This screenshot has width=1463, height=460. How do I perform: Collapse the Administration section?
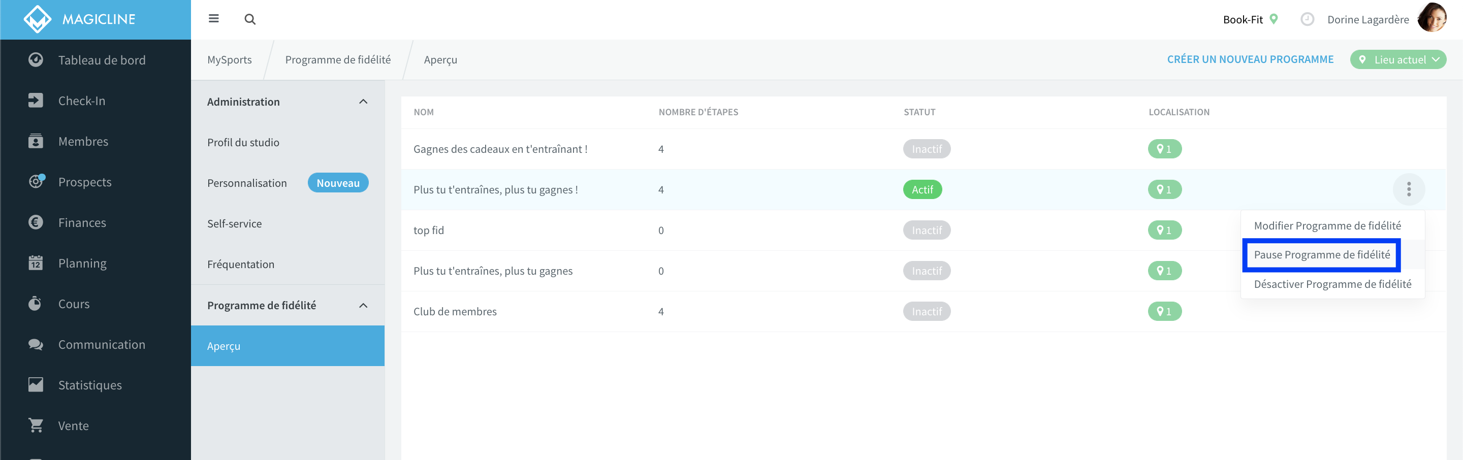click(364, 102)
